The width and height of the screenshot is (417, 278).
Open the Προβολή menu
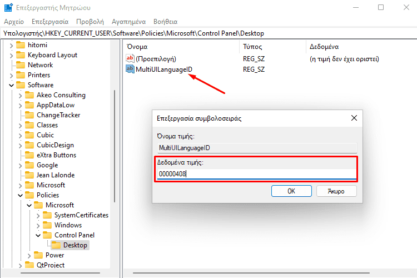click(90, 22)
